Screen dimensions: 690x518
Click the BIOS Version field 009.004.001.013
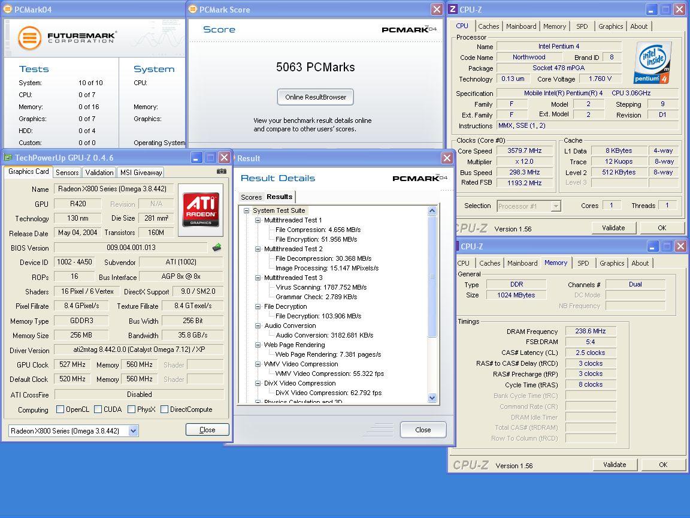(x=131, y=248)
